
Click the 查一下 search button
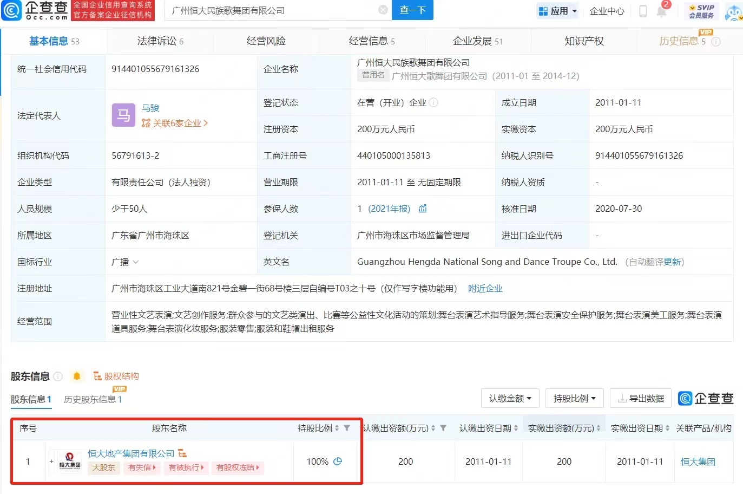412,10
